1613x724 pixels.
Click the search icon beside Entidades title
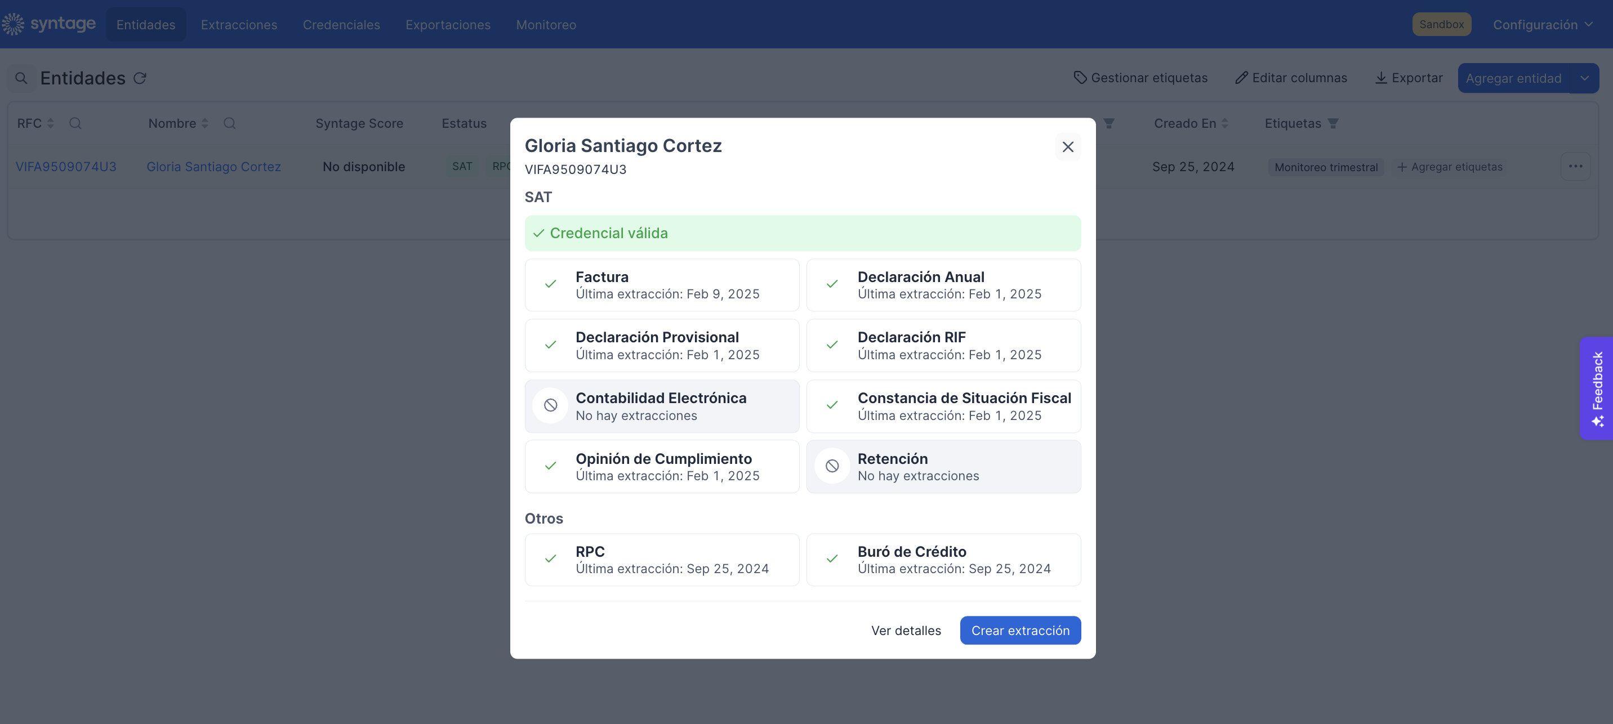(21, 78)
